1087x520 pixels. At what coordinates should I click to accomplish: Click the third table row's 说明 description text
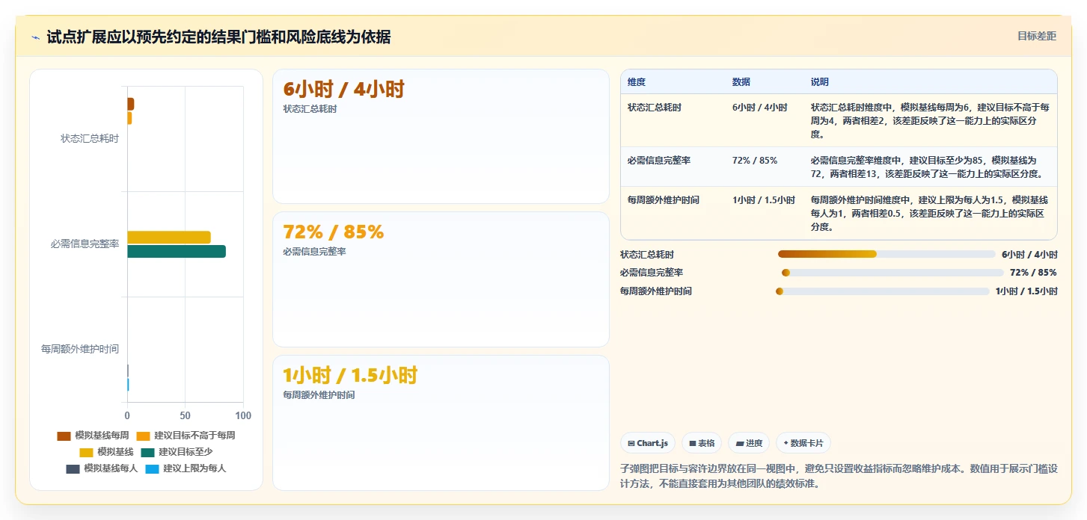click(930, 214)
